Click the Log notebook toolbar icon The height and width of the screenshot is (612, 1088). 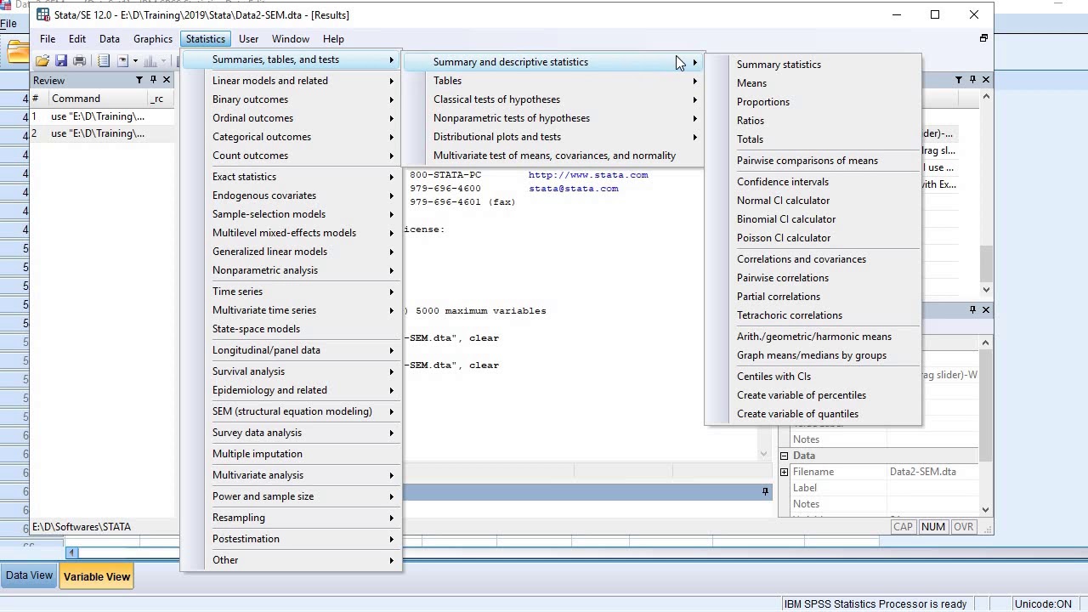click(104, 60)
